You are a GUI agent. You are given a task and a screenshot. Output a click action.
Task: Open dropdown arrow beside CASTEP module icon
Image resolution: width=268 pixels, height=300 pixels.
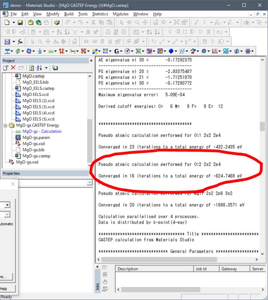click(56, 51)
